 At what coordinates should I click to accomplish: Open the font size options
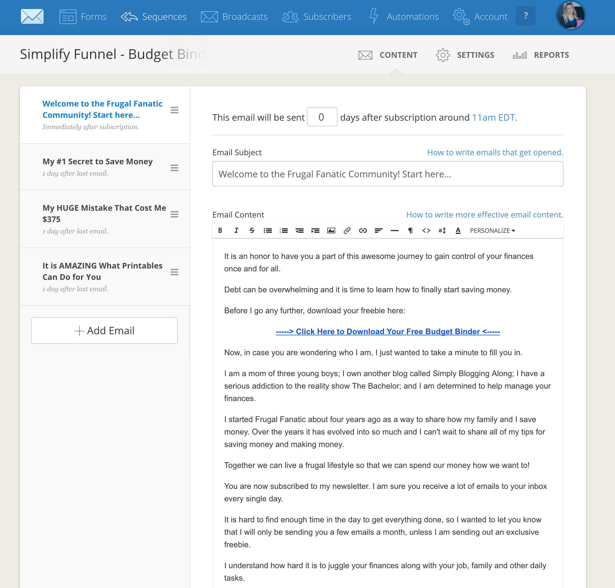(x=442, y=230)
